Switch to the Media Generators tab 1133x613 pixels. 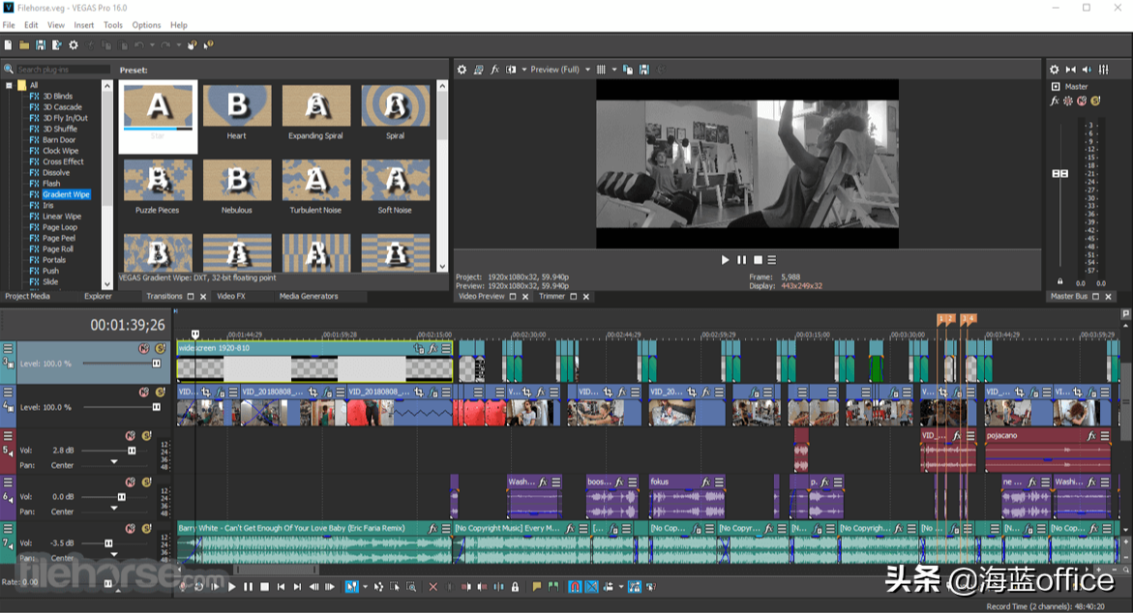pyautogui.click(x=309, y=296)
